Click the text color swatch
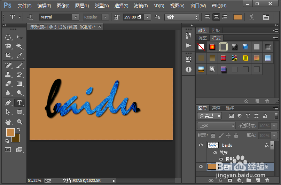 coord(238,17)
